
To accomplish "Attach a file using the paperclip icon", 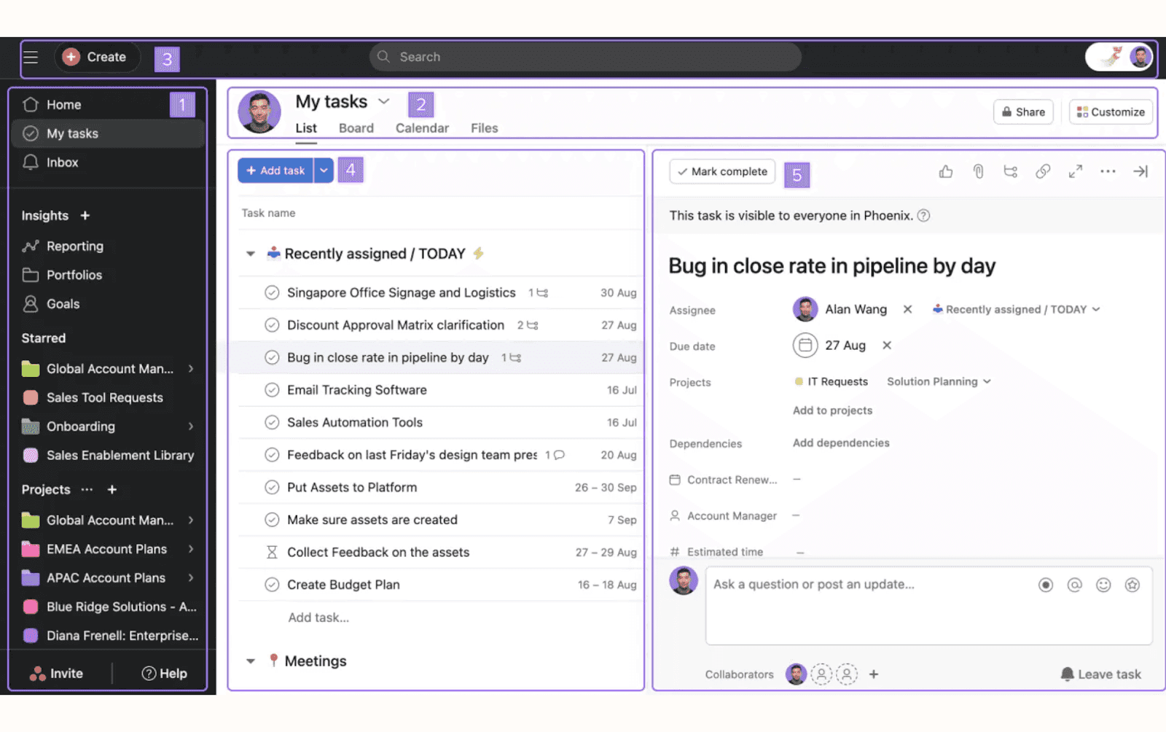I will pos(977,171).
